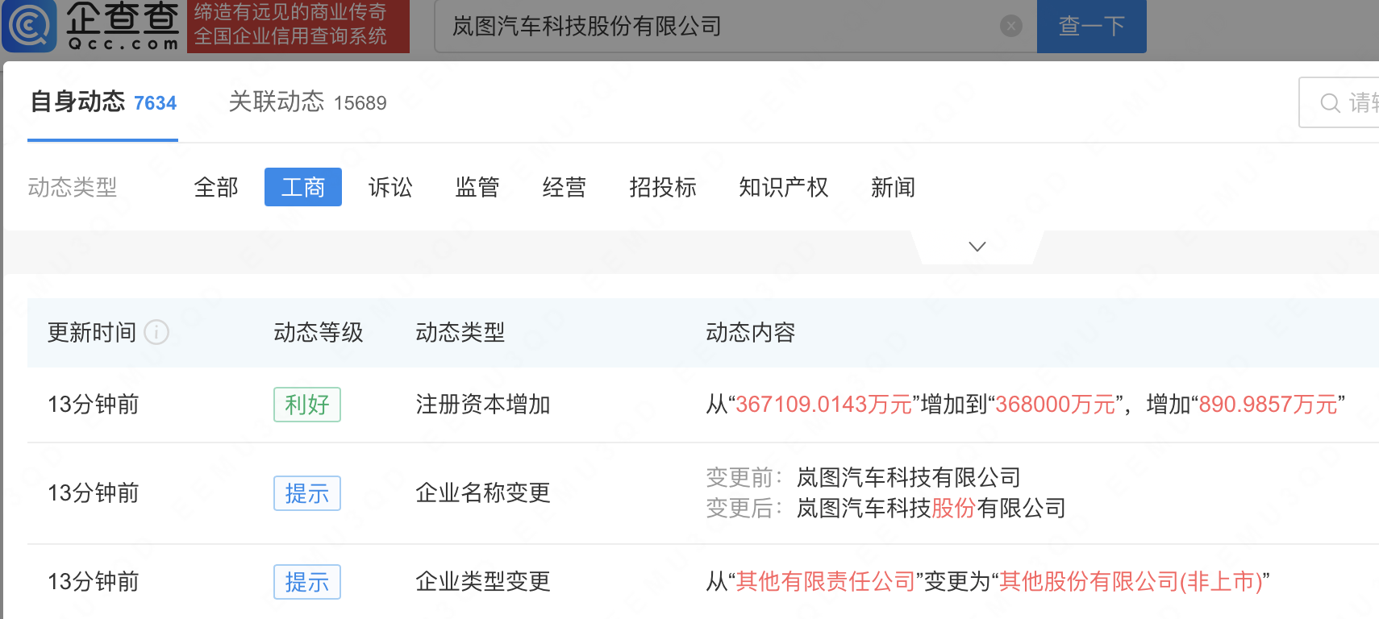Choose the 经营 filter
This screenshot has width=1379, height=619.
click(x=565, y=187)
